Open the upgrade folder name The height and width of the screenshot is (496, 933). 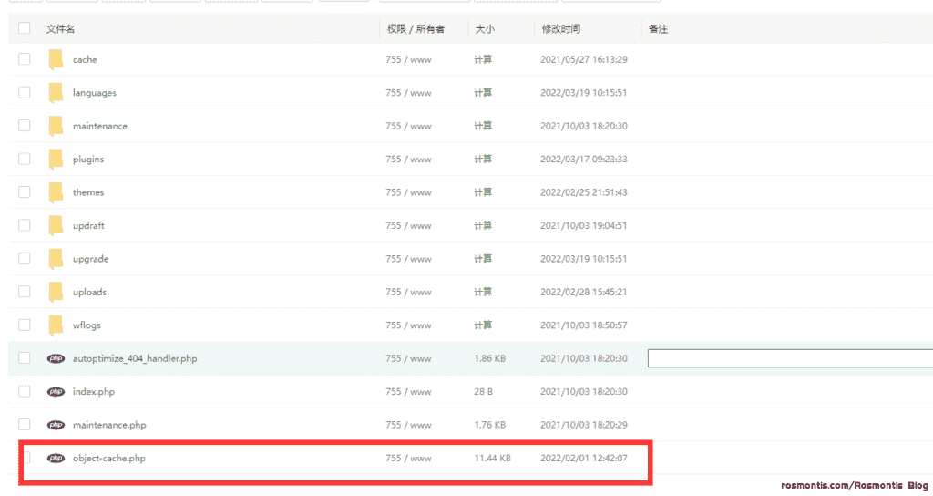pos(90,259)
